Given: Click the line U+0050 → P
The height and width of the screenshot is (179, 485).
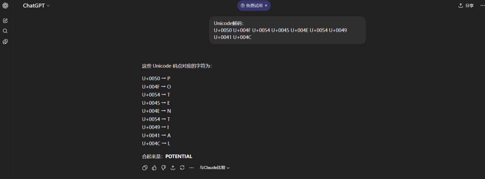Looking at the screenshot, I should click(156, 78).
